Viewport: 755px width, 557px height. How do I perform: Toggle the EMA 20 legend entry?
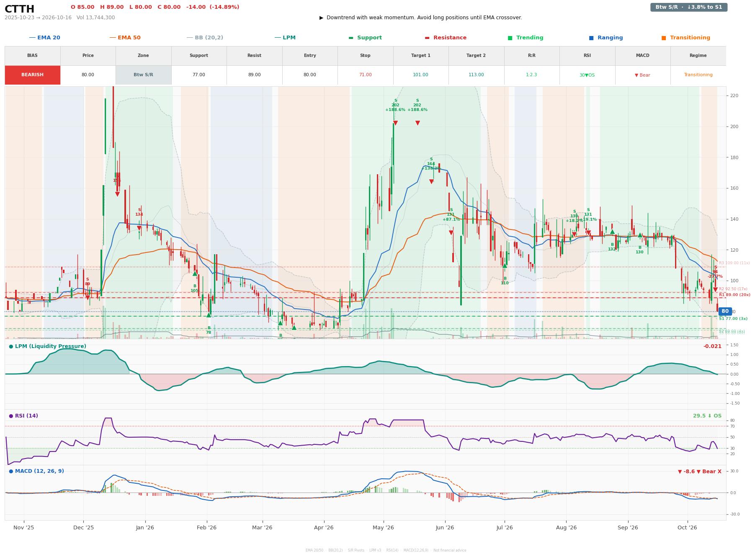coord(44,38)
